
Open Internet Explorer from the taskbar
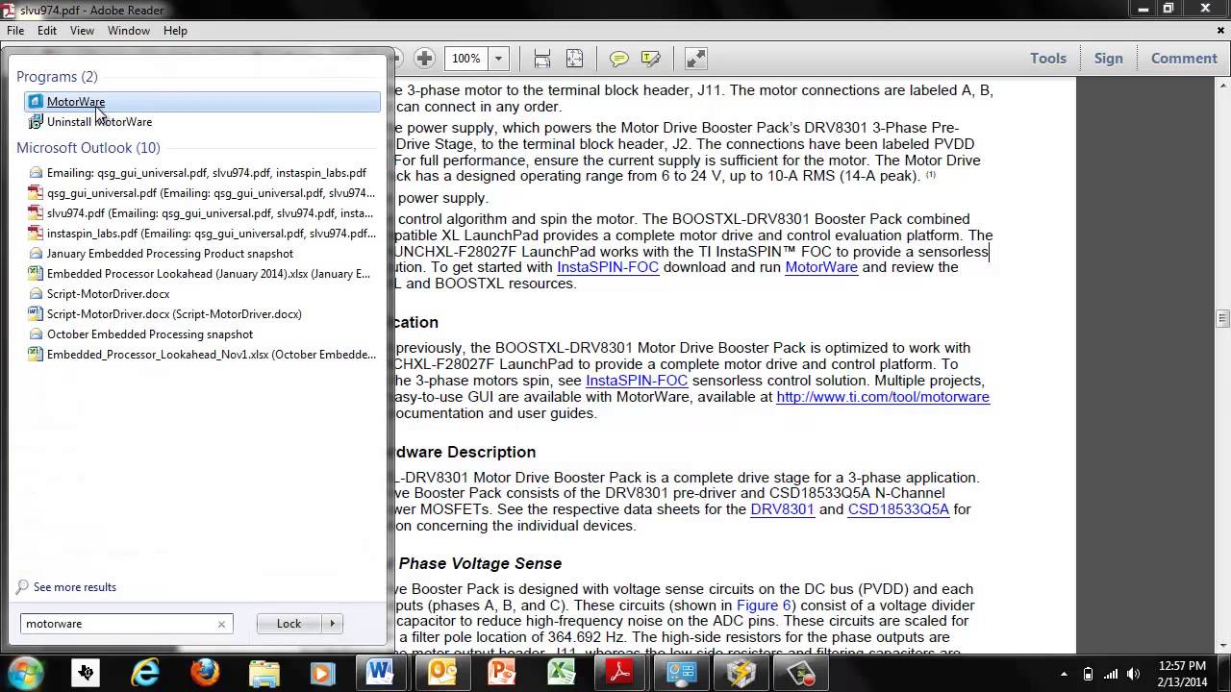145,673
